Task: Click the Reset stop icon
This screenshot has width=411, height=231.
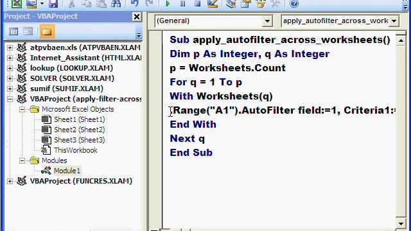Action: [198, 4]
